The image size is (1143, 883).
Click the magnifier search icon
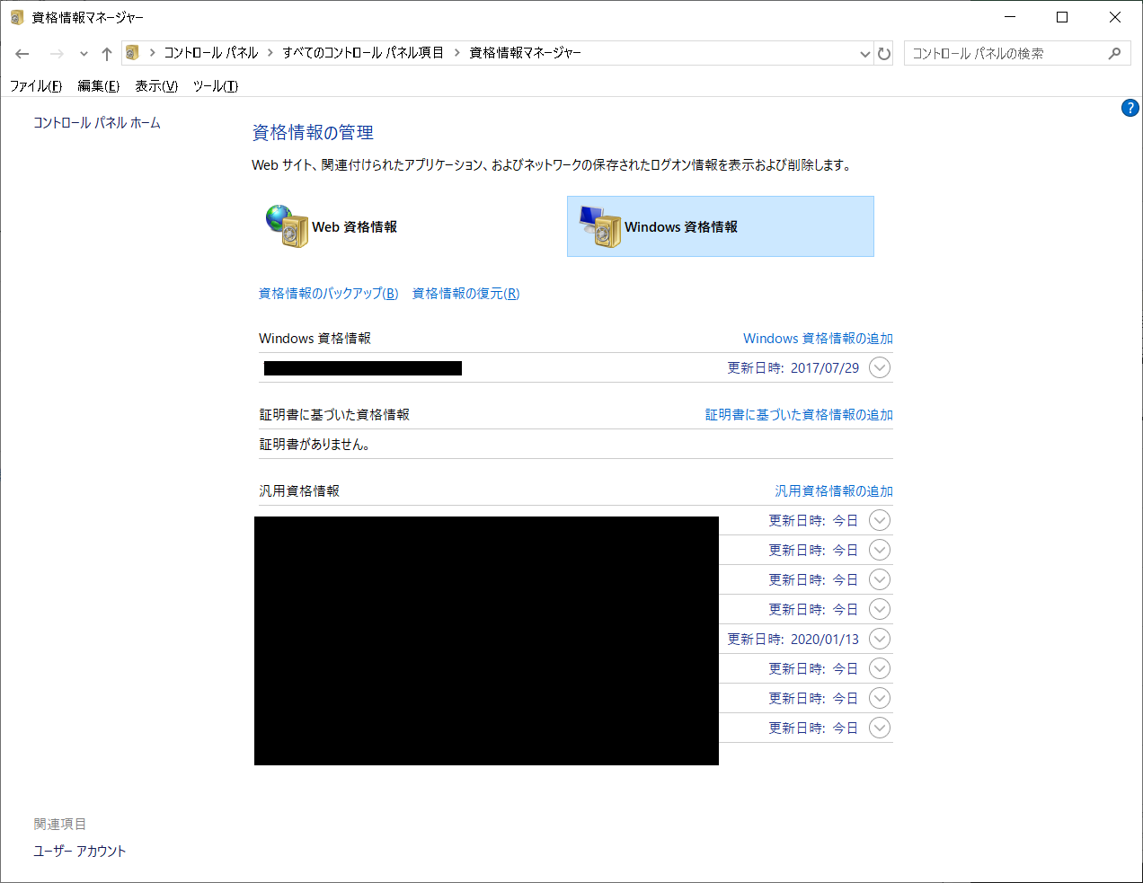(1114, 53)
